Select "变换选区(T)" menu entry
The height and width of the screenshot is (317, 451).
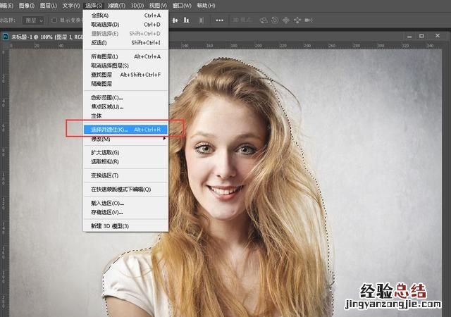106,175
